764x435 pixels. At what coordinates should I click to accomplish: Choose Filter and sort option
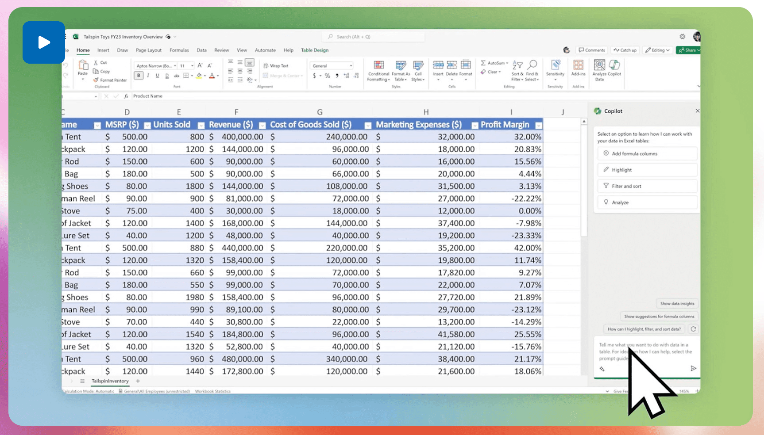[647, 186]
